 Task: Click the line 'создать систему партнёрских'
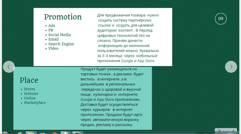[125, 20]
